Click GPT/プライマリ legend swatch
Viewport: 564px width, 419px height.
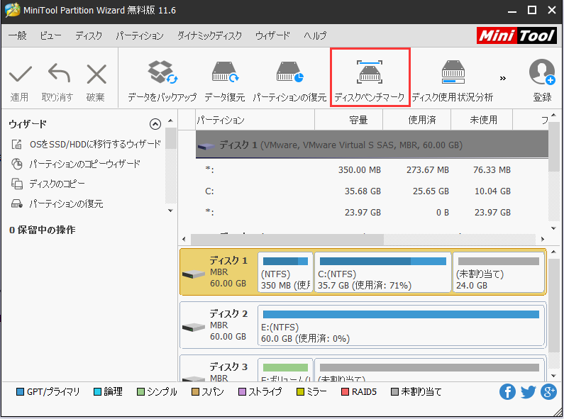point(20,391)
